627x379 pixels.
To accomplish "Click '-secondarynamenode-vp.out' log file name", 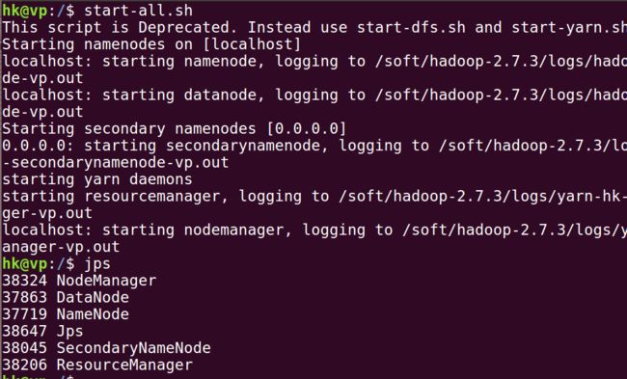I will tap(116, 162).
